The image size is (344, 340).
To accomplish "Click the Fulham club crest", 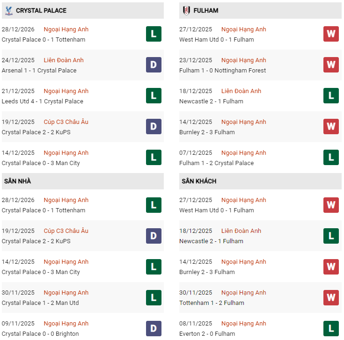I will click(x=186, y=10).
